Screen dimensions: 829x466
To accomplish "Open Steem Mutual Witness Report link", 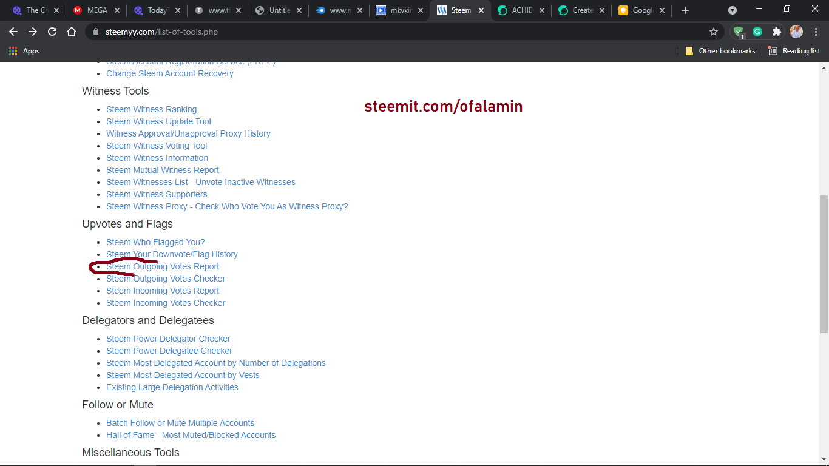I will point(163,170).
